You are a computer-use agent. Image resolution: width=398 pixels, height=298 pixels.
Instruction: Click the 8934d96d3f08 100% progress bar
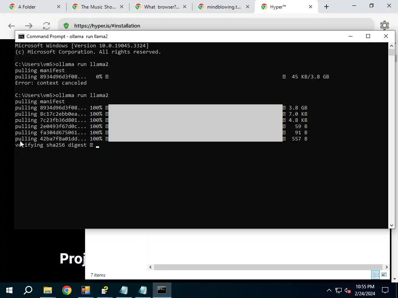pyautogui.click(x=196, y=108)
